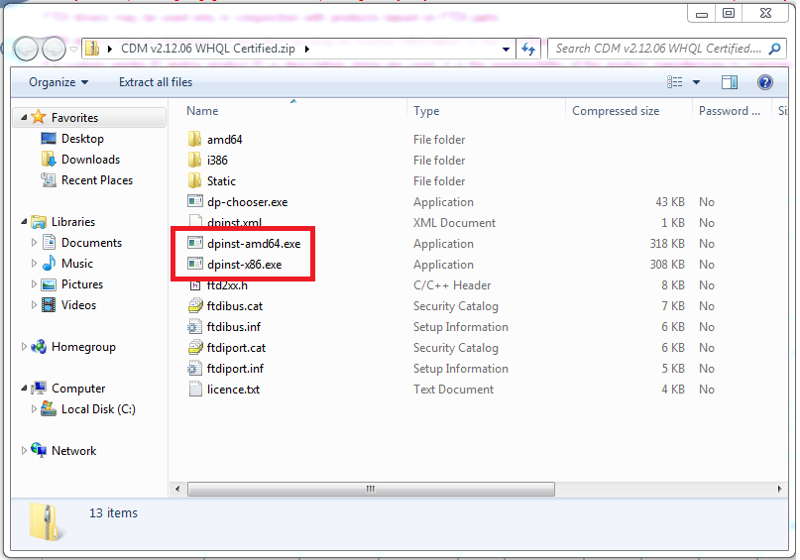The image size is (800, 560).
Task: Select the Documents library
Action: [x=91, y=242]
